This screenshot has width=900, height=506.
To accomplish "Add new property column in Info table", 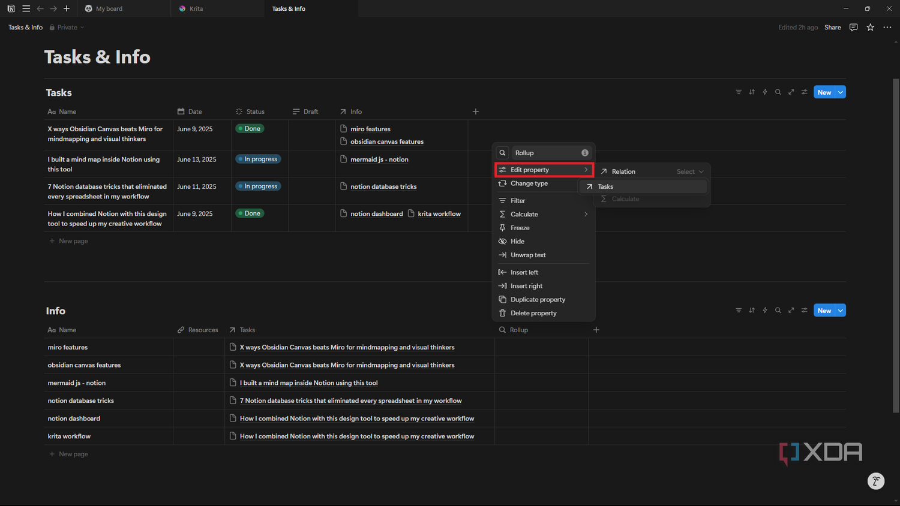I will [x=596, y=330].
